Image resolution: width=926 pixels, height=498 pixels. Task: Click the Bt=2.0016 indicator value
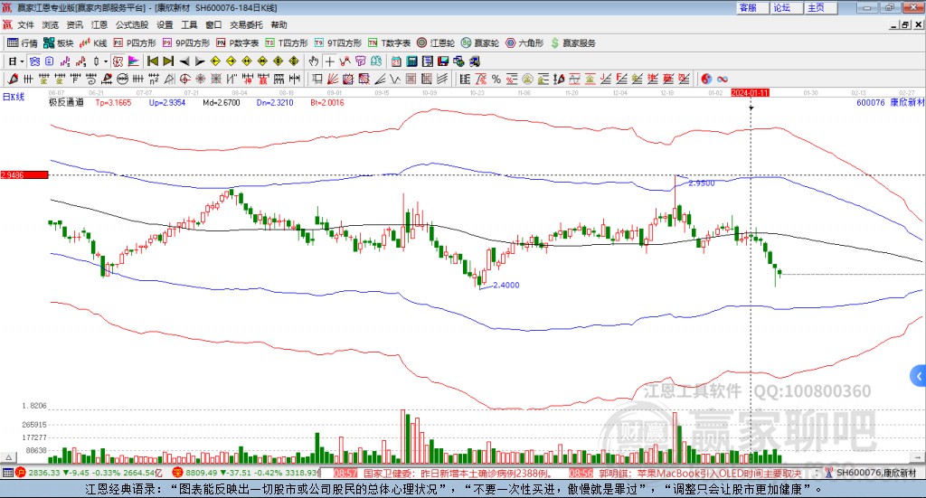point(327,103)
